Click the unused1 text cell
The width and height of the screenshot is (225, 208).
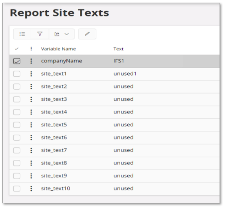[125, 74]
